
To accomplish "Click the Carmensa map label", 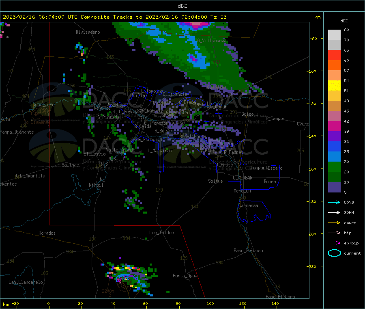I will pos(248,205).
